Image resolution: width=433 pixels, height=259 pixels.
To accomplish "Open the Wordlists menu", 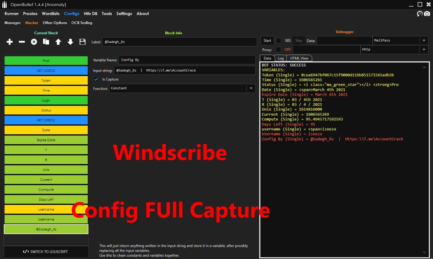I will pyautogui.click(x=51, y=14).
